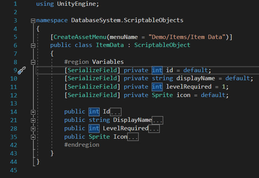This screenshot has height=178, width=259.
Task: Click the ellipsis box after LevelRequired
Action: click(154, 129)
